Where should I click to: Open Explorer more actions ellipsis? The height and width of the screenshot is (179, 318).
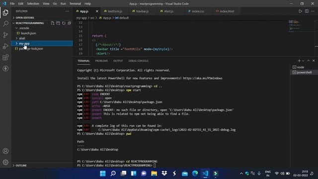(68, 11)
